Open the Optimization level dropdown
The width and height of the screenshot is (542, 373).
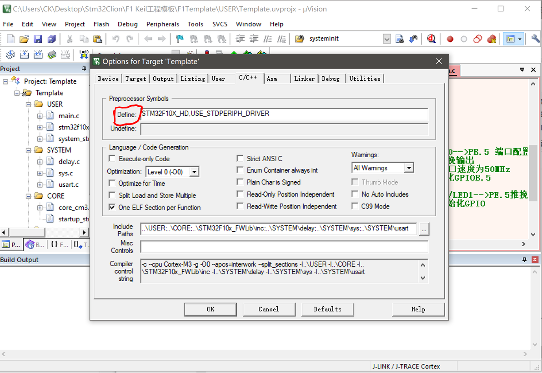click(195, 172)
